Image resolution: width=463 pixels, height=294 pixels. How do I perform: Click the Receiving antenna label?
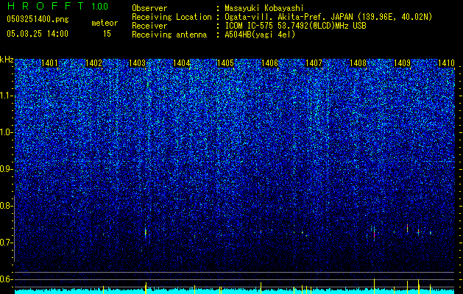169,35
